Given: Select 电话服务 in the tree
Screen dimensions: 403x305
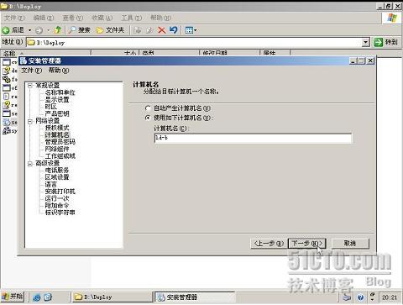Looking at the screenshot, I should tap(57, 170).
